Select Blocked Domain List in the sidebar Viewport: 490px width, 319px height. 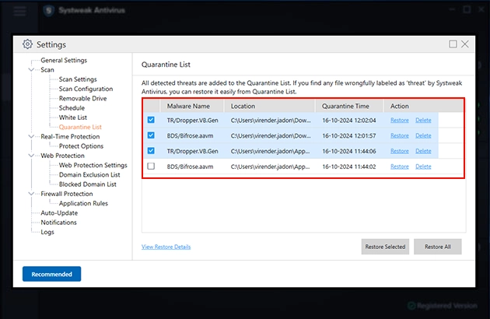coord(87,184)
